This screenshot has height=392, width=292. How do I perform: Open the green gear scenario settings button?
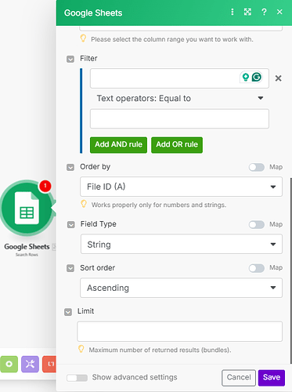[x=9, y=364]
